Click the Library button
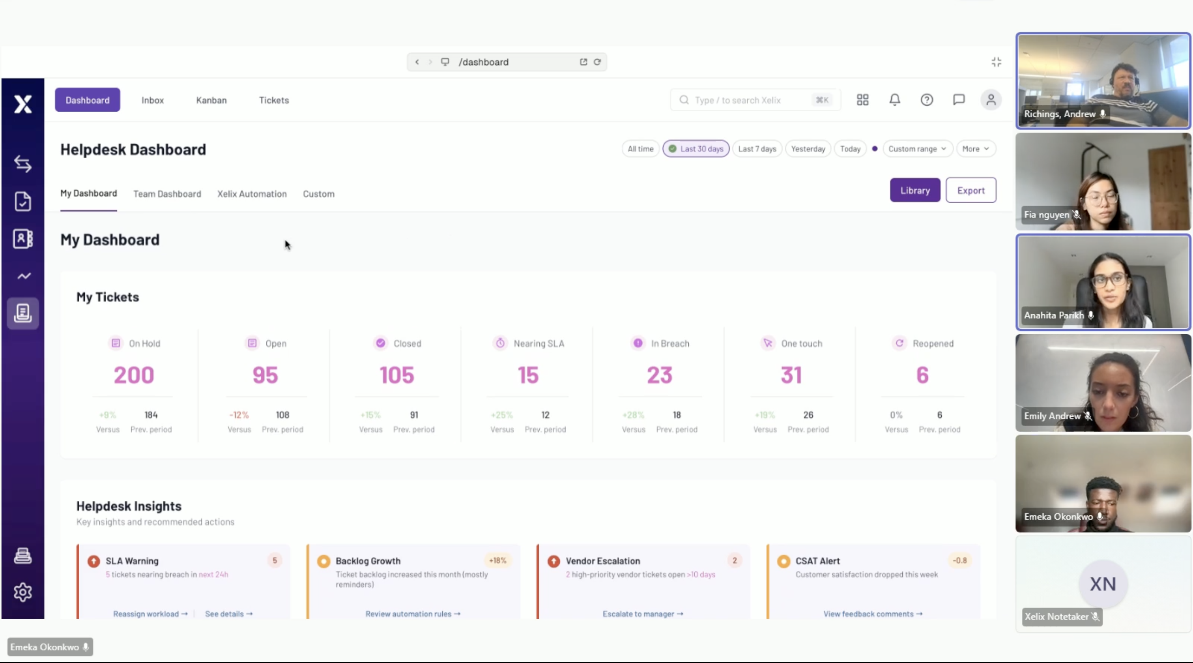Viewport: 1193px width, 663px height. [915, 190]
